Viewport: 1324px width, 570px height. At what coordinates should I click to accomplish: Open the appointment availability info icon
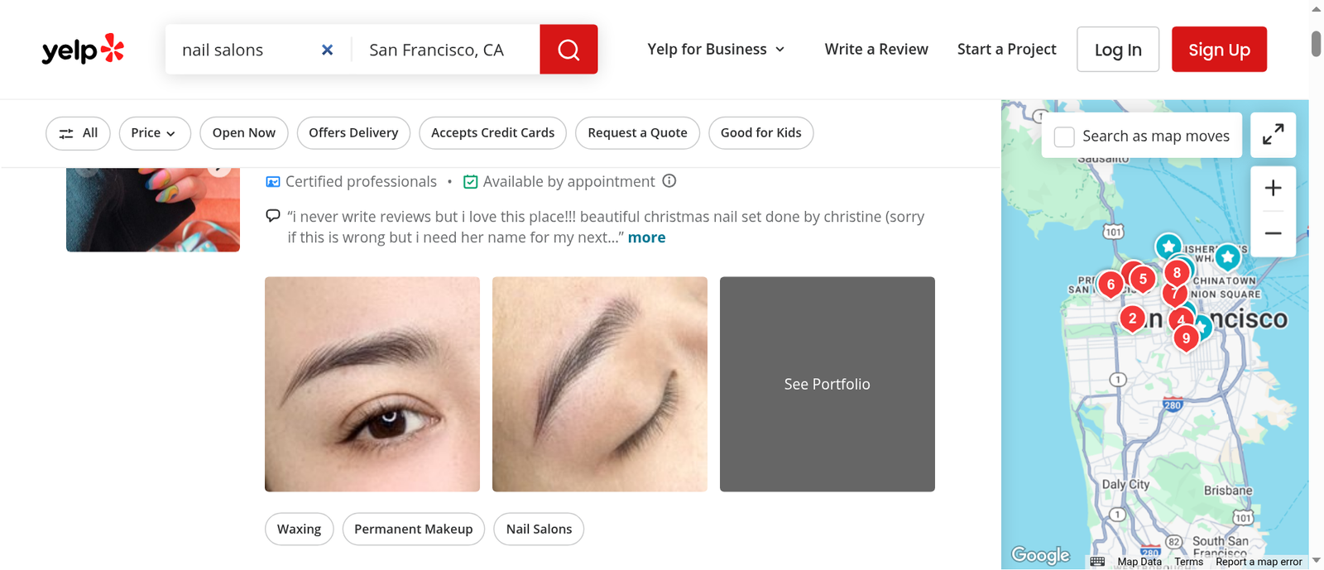click(669, 180)
